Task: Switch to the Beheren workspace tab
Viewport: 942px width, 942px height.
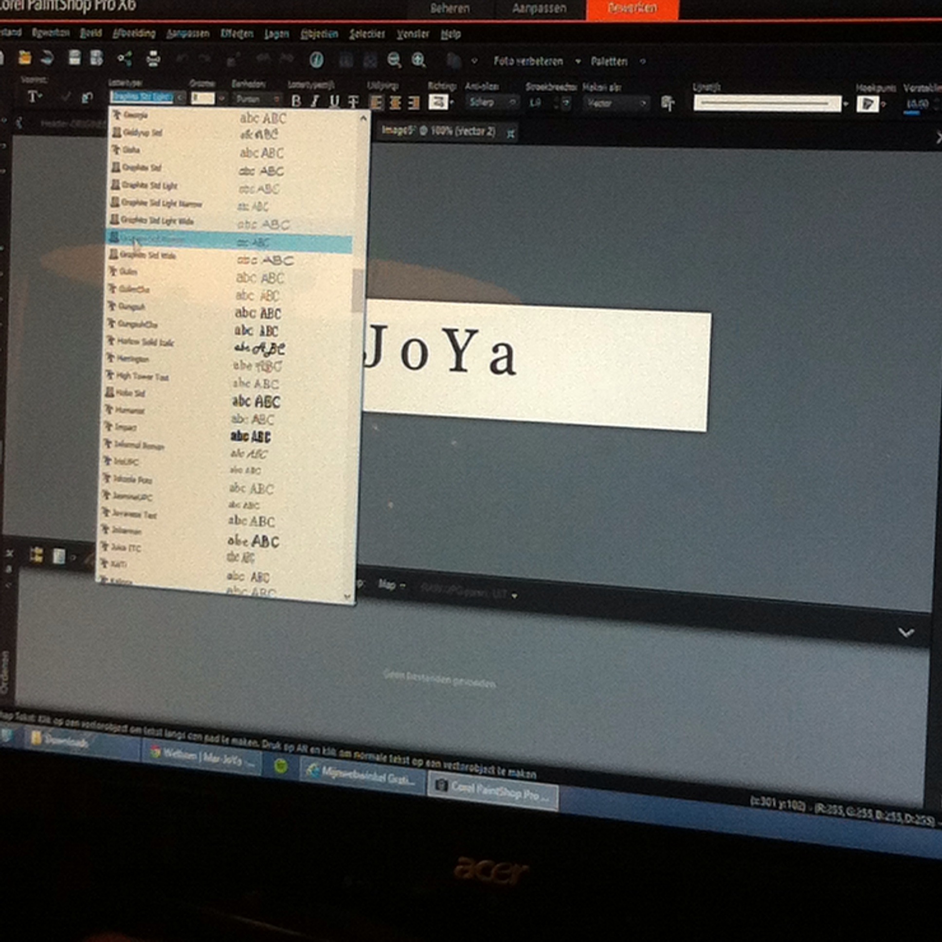Action: click(x=450, y=9)
